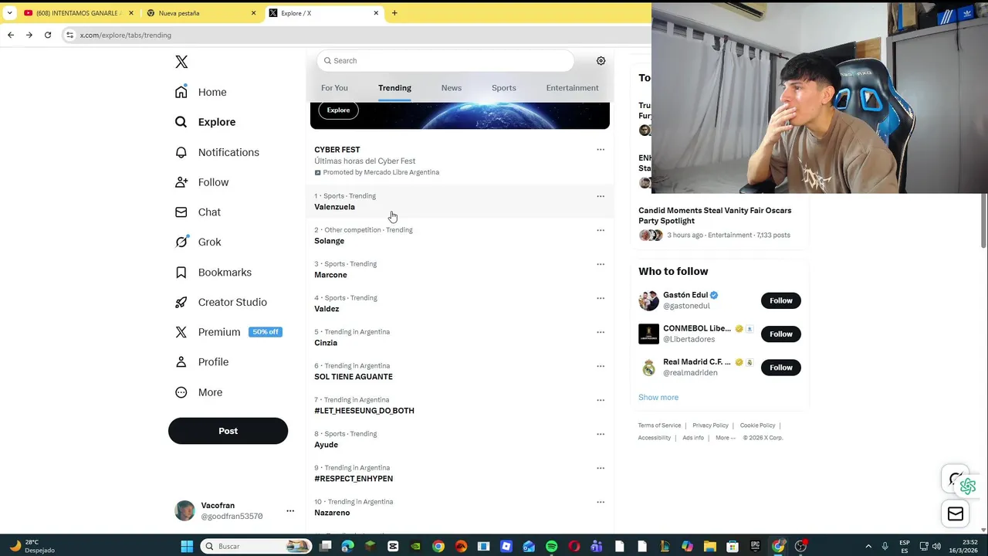Screen dimensions: 988x556
Task: Open site information icon in address bar
Action: (69, 35)
